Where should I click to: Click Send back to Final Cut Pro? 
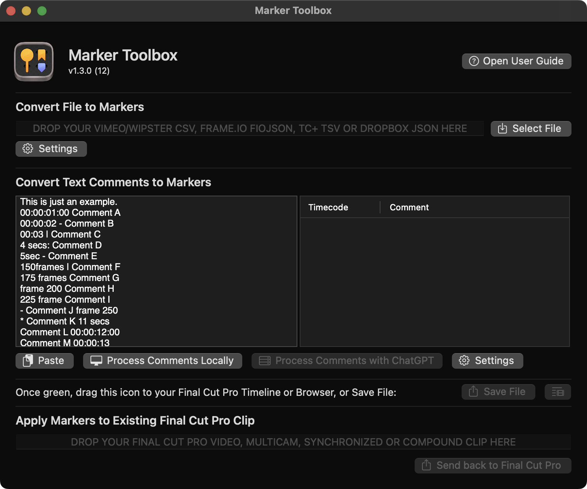tap(493, 466)
